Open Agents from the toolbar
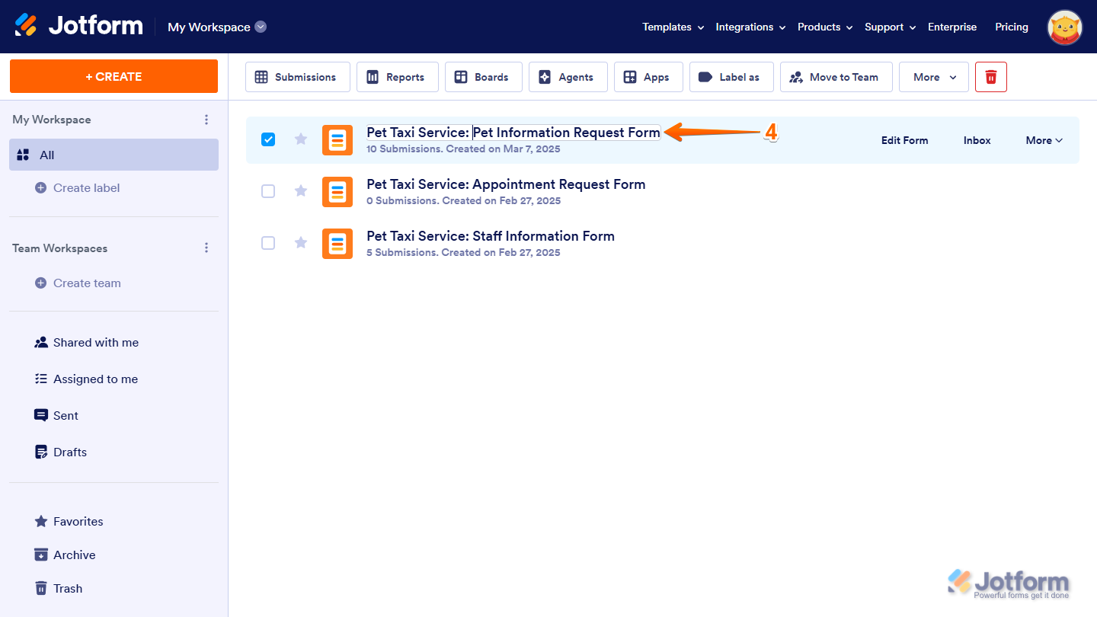Viewport: 1097px width, 617px height. pyautogui.click(x=568, y=77)
